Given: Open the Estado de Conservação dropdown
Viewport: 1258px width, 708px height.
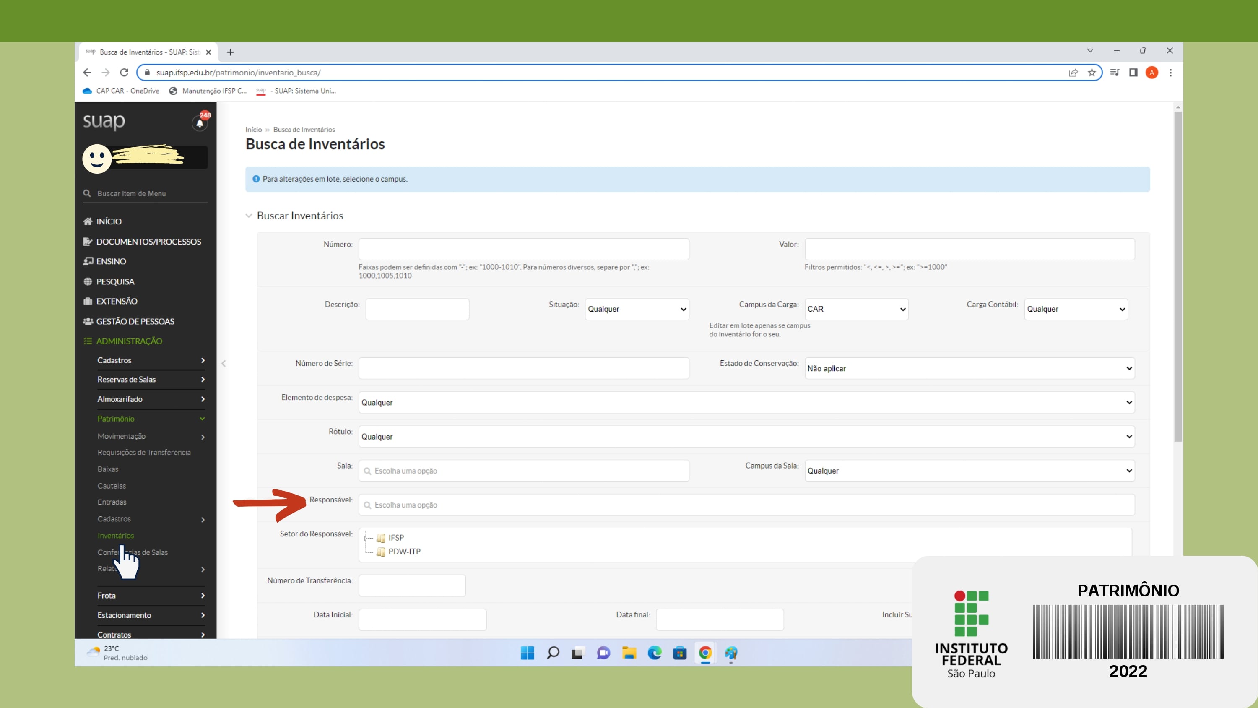Looking at the screenshot, I should (x=969, y=368).
